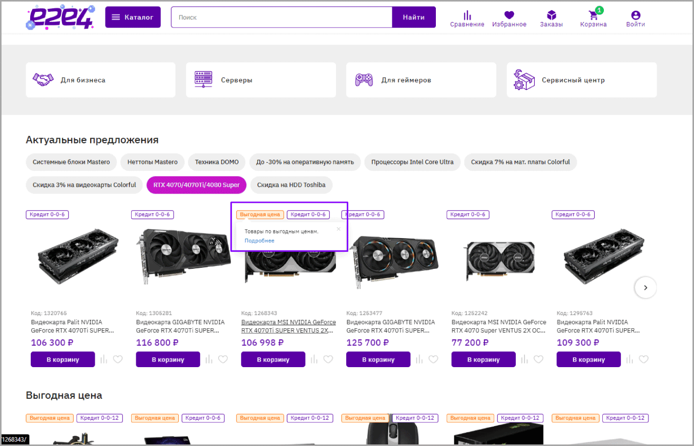
Task: Open GIGABYTE title with code 1305281
Action: 180,326
